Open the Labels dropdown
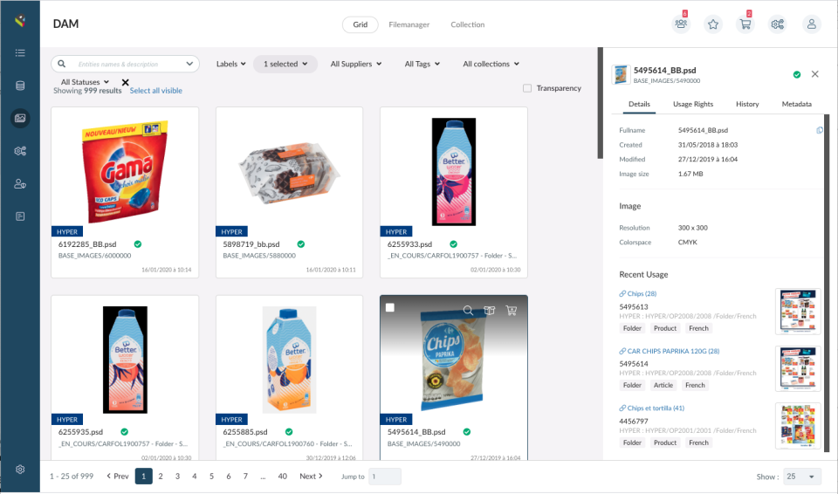 (230, 64)
